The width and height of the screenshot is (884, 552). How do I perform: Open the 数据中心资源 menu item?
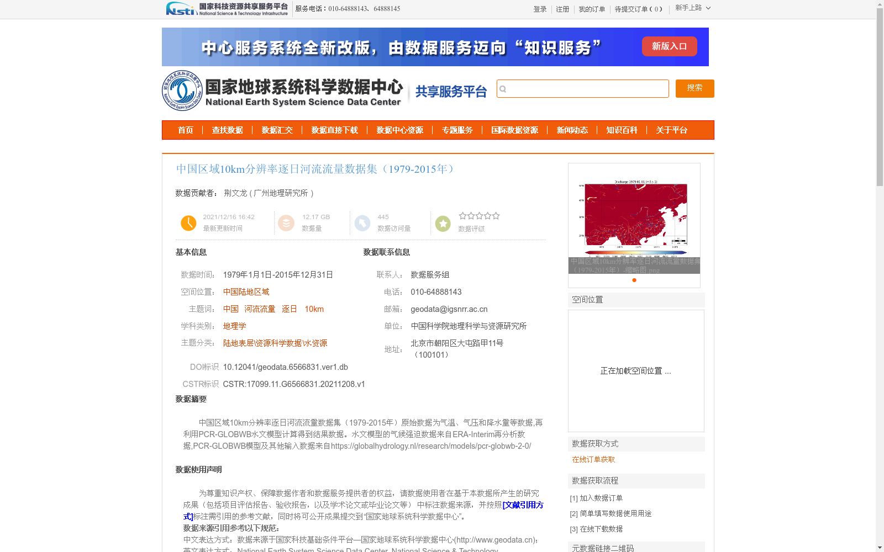(x=400, y=130)
